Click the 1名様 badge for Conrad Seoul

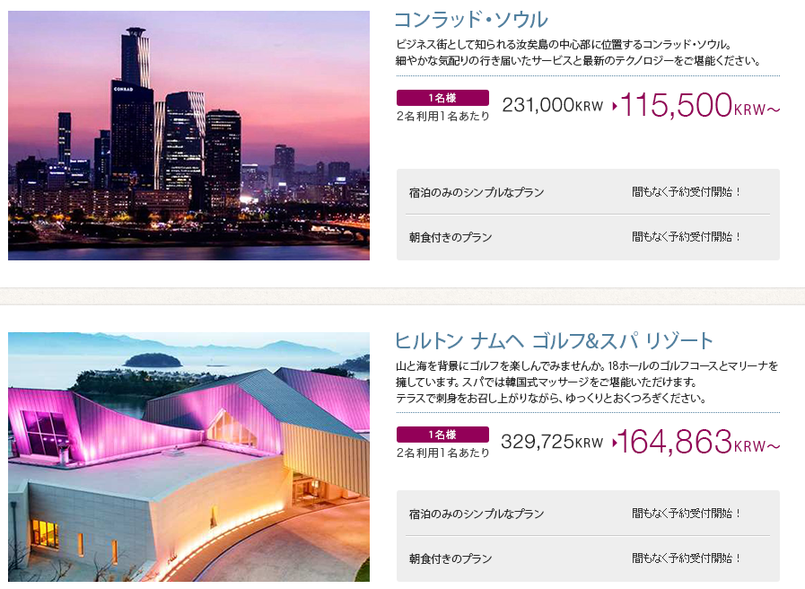(442, 98)
